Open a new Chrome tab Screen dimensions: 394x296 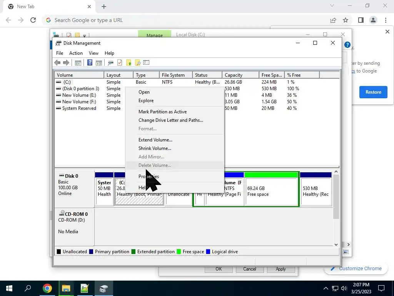pyautogui.click(x=104, y=7)
